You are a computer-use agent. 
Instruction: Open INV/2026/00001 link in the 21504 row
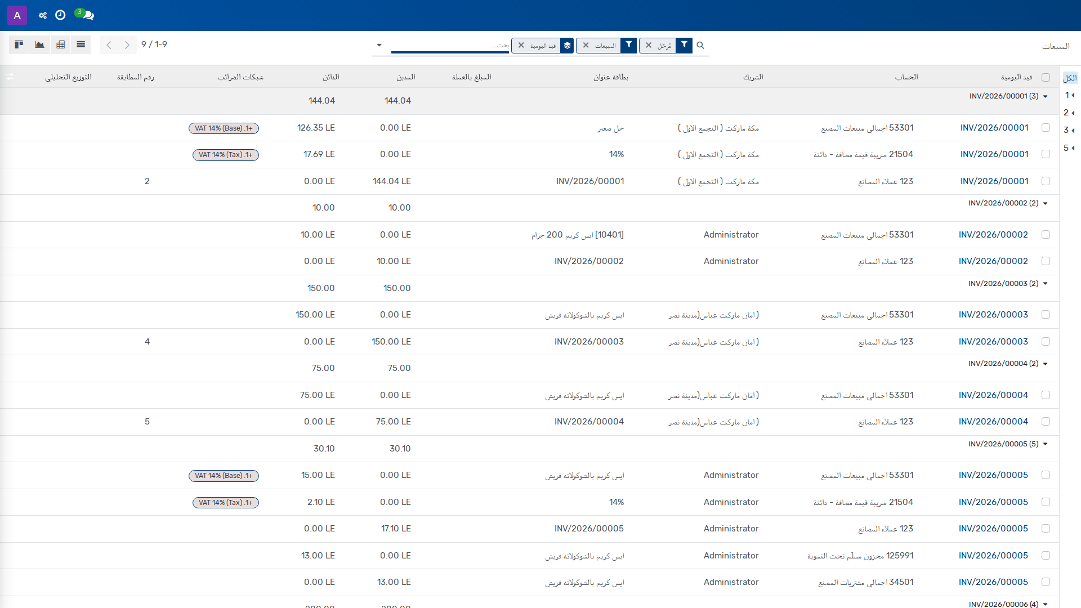(994, 154)
